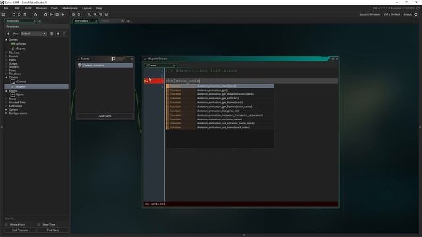Viewport: 422px width, 237px height.
Task: Start the Debug toolbar icon
Action: 45,14
